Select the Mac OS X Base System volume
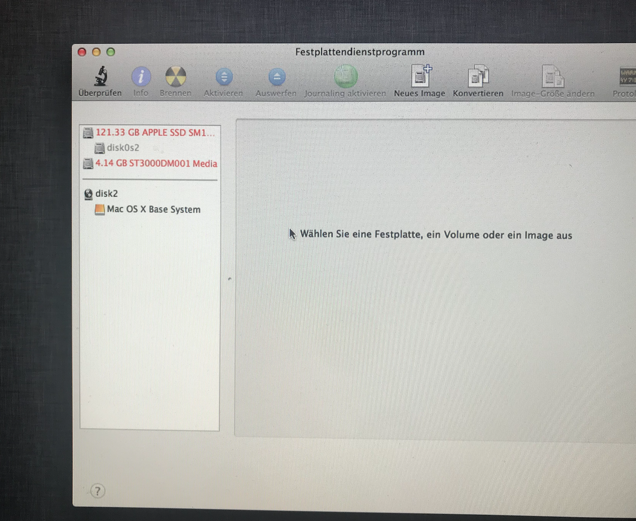This screenshot has height=521, width=636. pos(150,209)
